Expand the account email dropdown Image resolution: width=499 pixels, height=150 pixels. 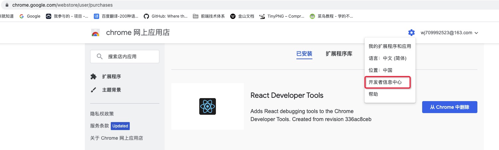(449, 33)
